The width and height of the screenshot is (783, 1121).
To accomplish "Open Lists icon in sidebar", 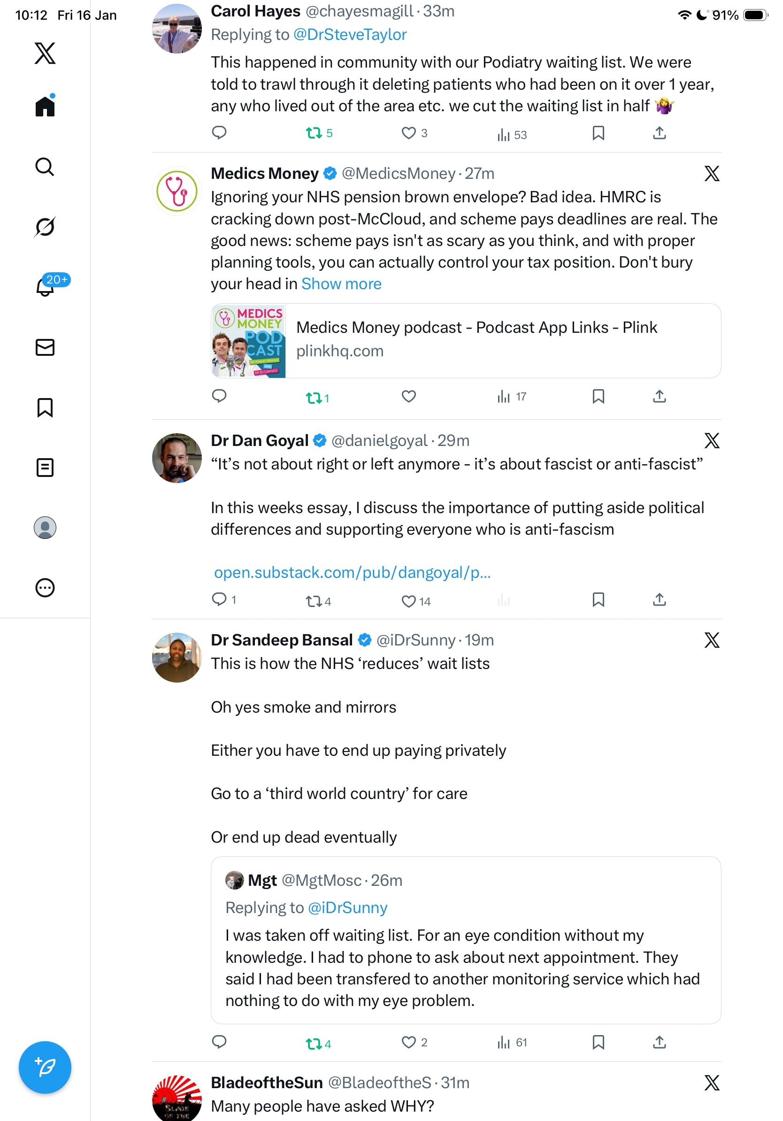I will [x=45, y=467].
